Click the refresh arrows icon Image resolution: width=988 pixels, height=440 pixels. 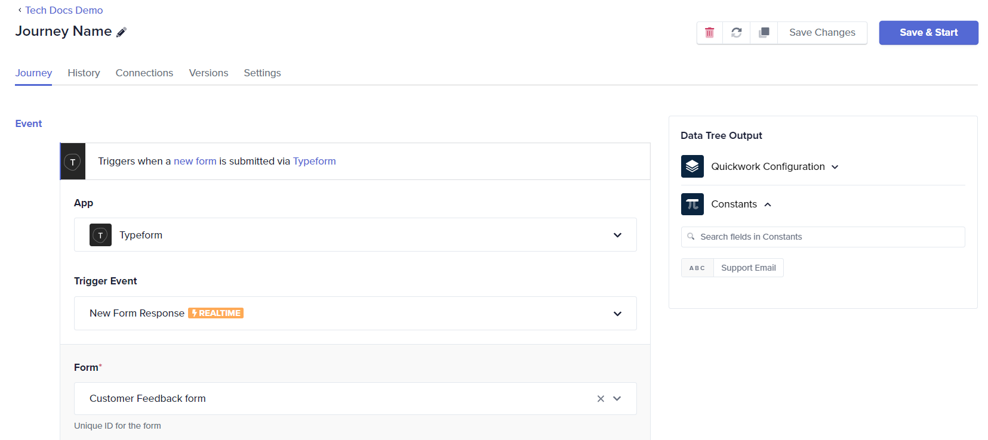coord(736,33)
